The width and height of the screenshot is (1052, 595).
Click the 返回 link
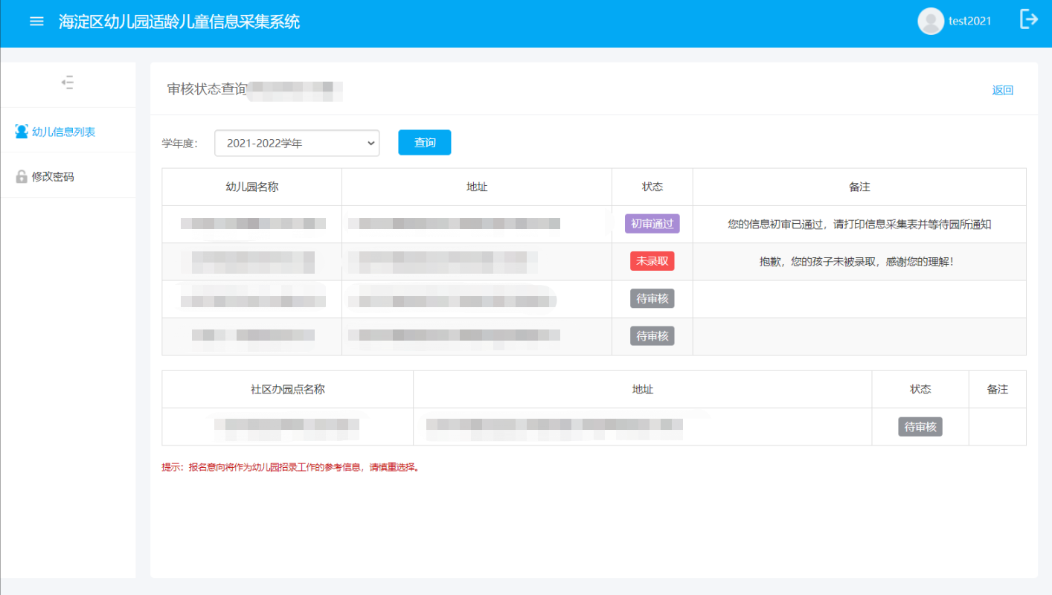[x=1002, y=90]
